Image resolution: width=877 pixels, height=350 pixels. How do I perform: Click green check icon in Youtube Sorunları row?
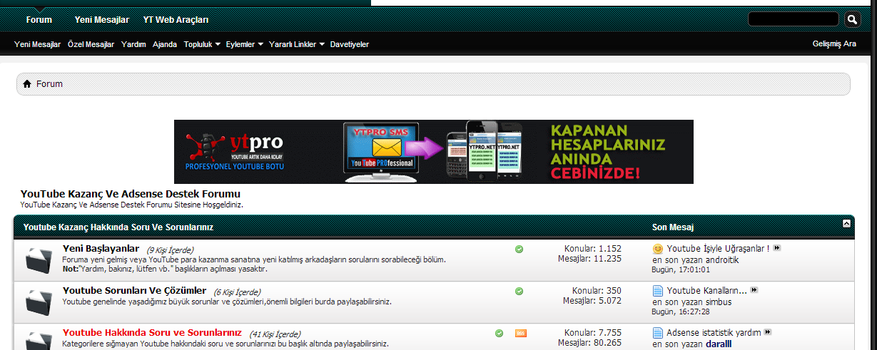pos(519,291)
